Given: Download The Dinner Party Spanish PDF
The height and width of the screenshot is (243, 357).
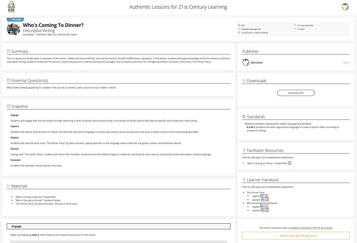Looking at the screenshot, I should click(267, 200).
